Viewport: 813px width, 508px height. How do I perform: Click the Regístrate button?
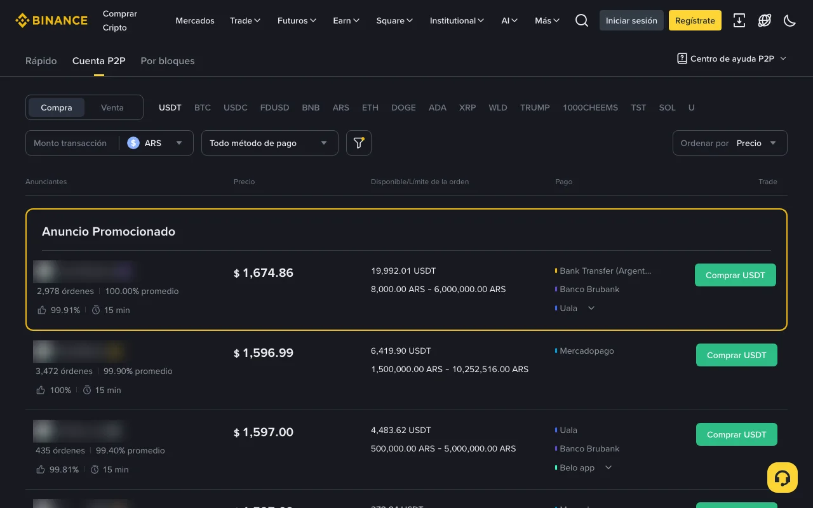coord(695,20)
